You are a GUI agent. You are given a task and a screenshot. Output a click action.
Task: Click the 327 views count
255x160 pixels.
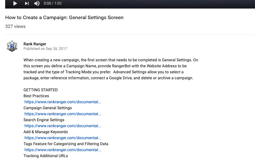pyautogui.click(x=15, y=27)
